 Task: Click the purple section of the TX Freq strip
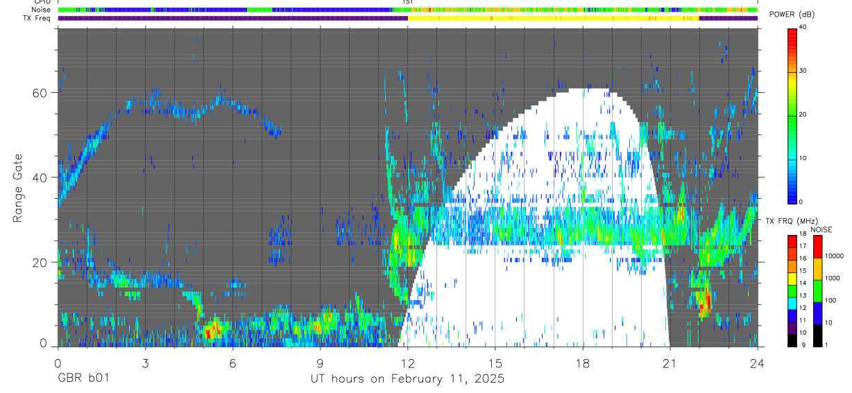coord(232,19)
